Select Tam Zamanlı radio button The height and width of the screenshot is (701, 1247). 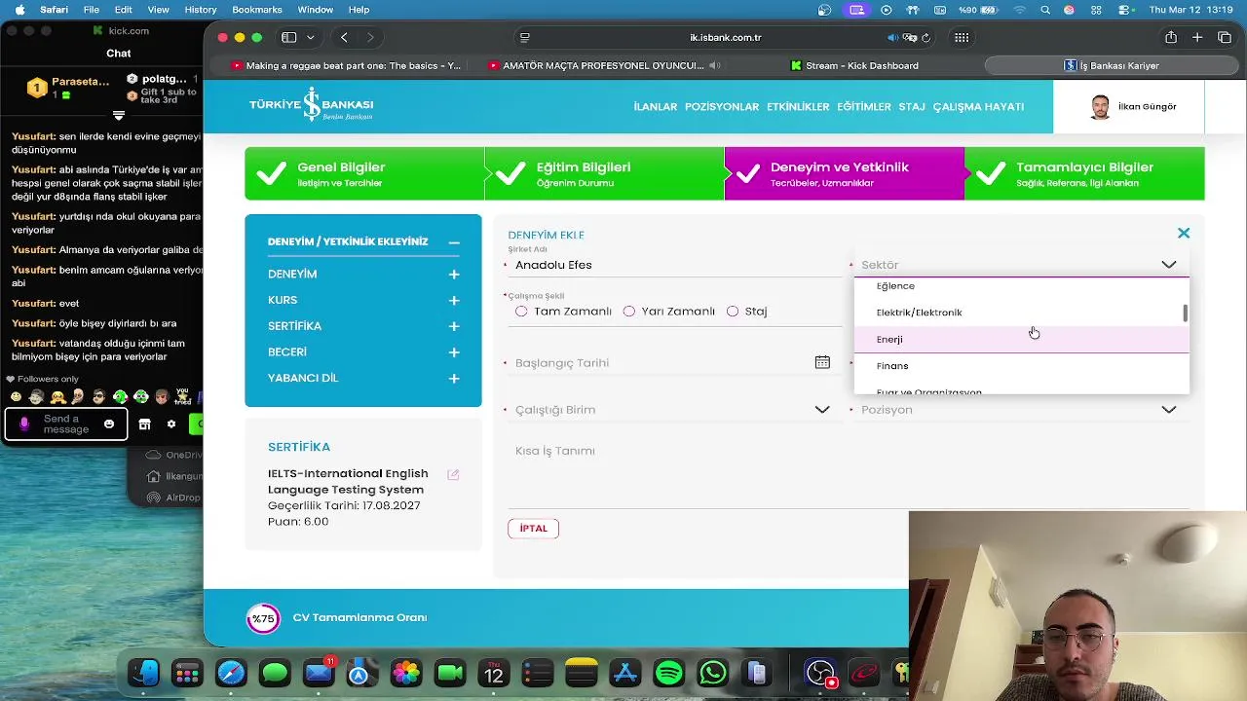click(x=521, y=312)
